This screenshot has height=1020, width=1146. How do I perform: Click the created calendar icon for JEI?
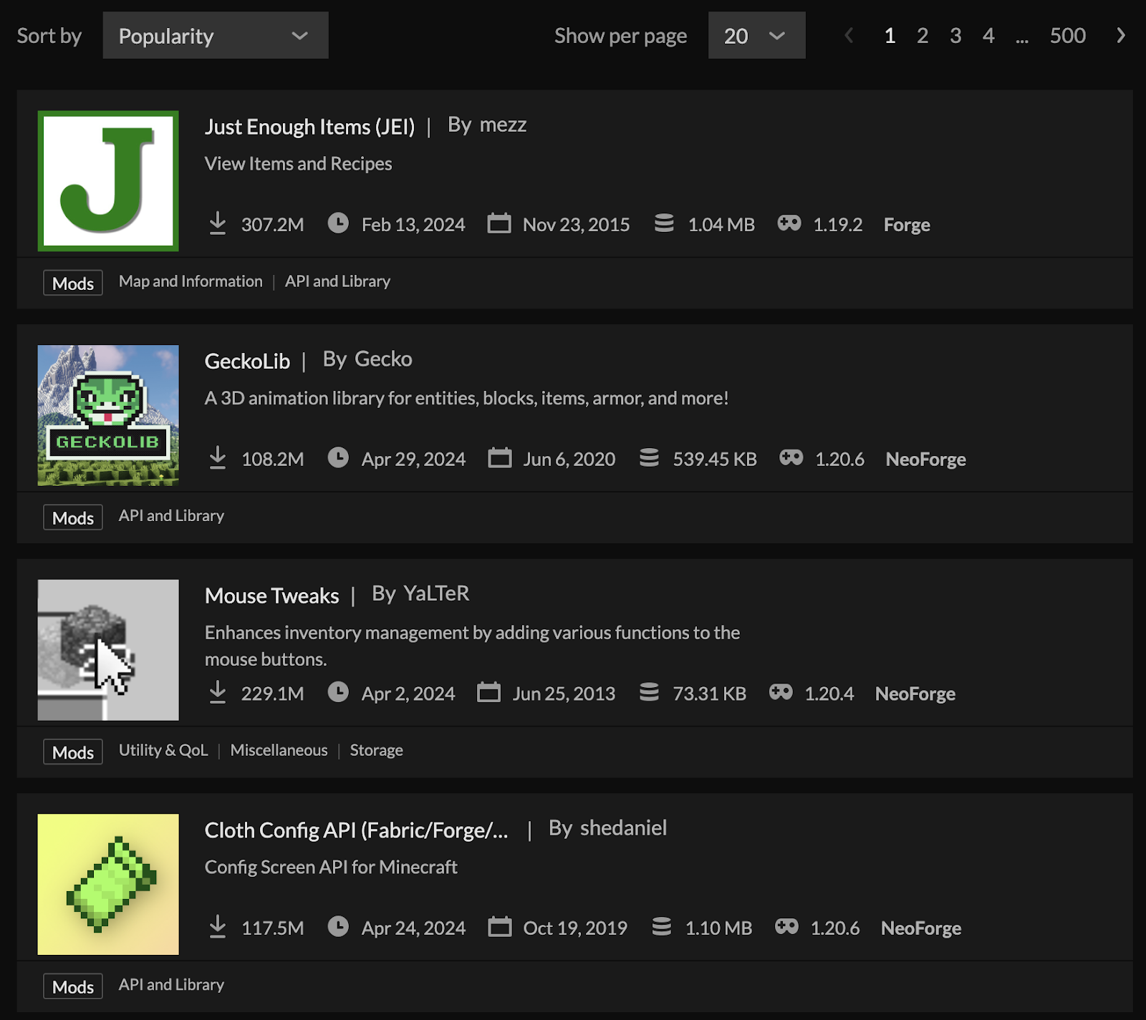499,223
